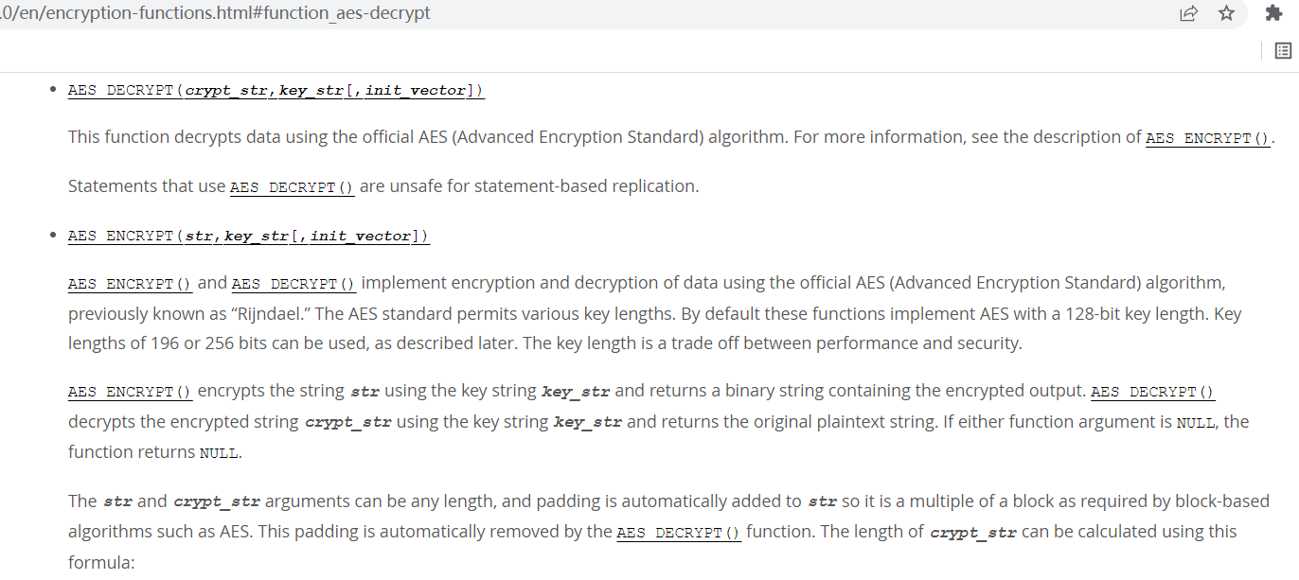The width and height of the screenshot is (1299, 580).
Task: Open the table of contents panel icon
Action: 1283,50
